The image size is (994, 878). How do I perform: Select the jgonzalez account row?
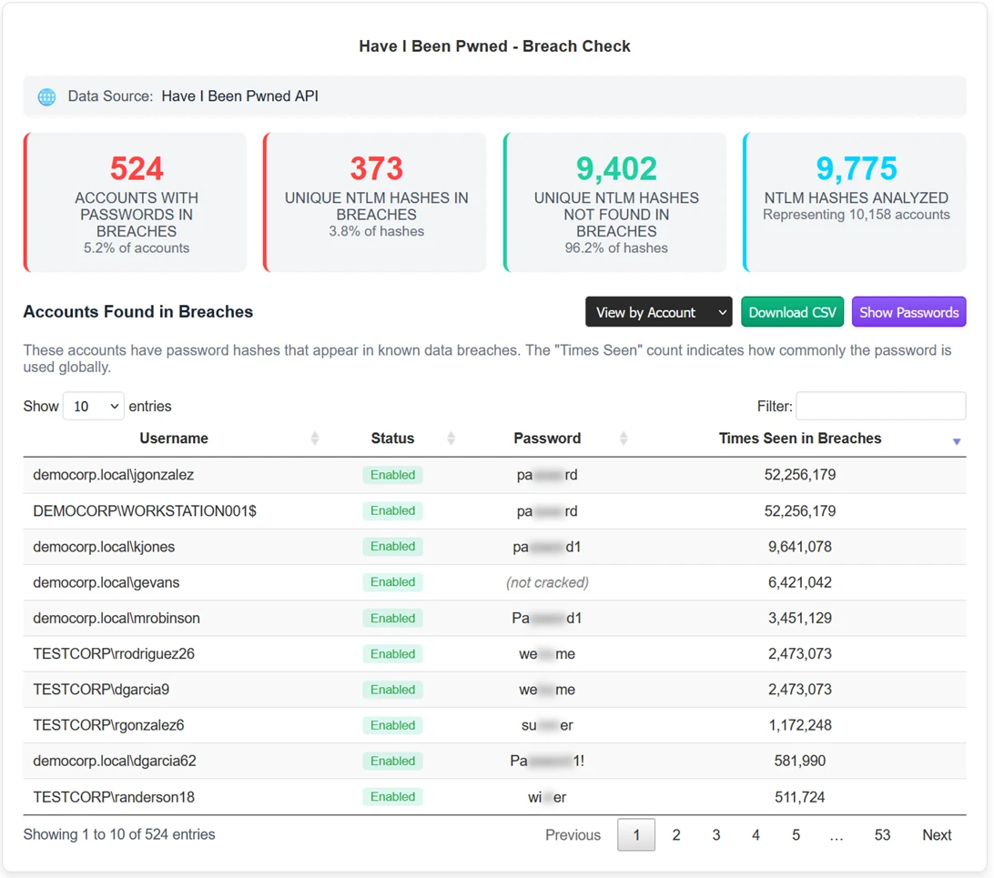tap(114, 475)
